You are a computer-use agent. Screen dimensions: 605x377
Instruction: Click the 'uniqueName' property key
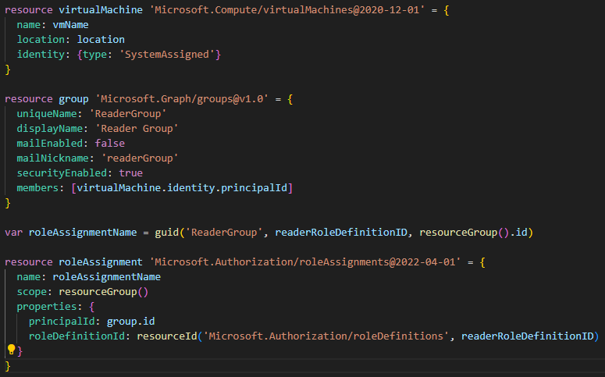coord(47,113)
